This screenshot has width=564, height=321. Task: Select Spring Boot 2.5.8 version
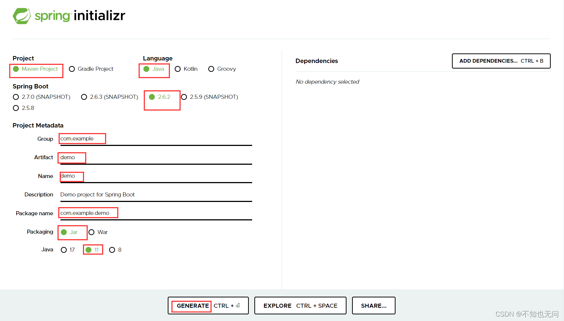[x=24, y=108]
